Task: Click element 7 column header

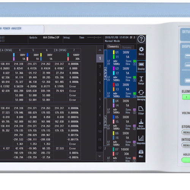Action: pos(74,50)
